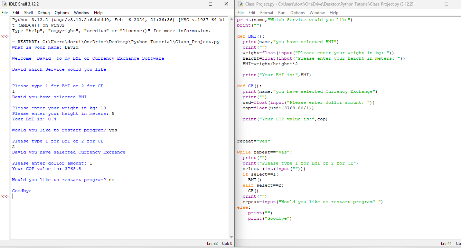Click the 'elif select==2:' code line
This screenshot has width=461, height=248.
(x=263, y=185)
